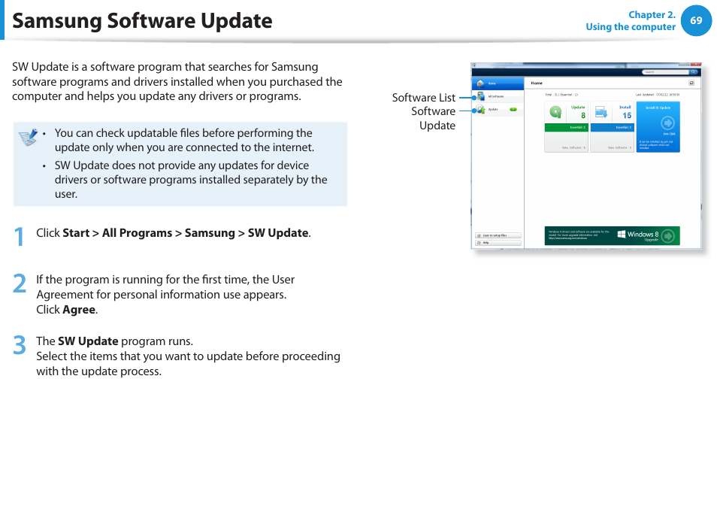Click the Install count number 15
This screenshot has height=509, width=717.
tap(627, 116)
